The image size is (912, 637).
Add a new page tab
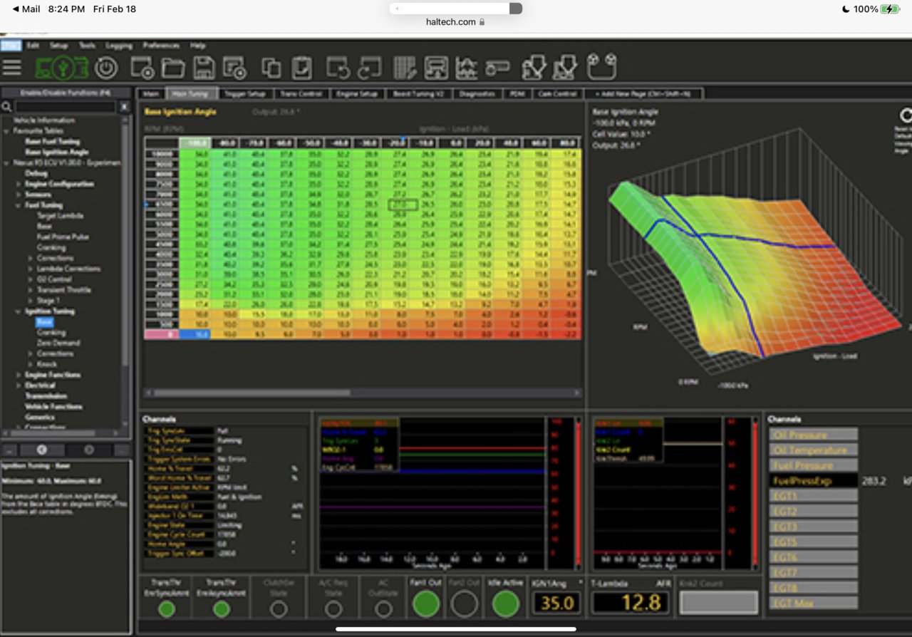click(x=644, y=93)
